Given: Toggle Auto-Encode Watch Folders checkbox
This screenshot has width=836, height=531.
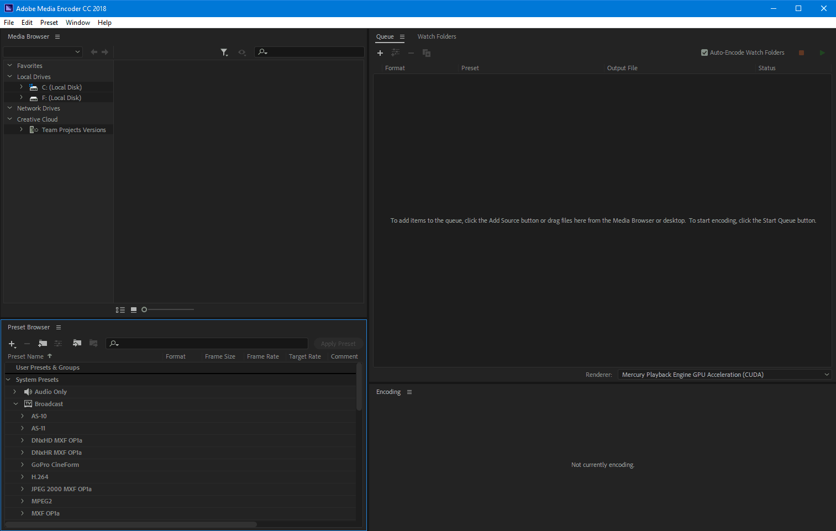Looking at the screenshot, I should tap(704, 52).
